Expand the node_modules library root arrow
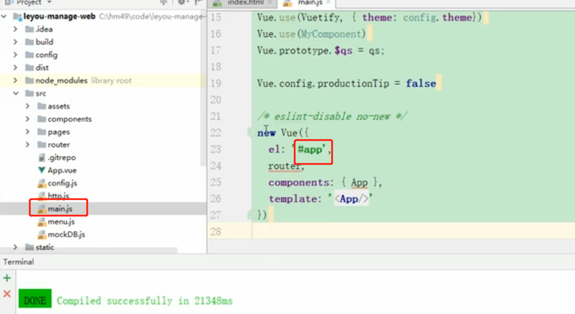This screenshot has height=314, width=575. click(x=16, y=80)
